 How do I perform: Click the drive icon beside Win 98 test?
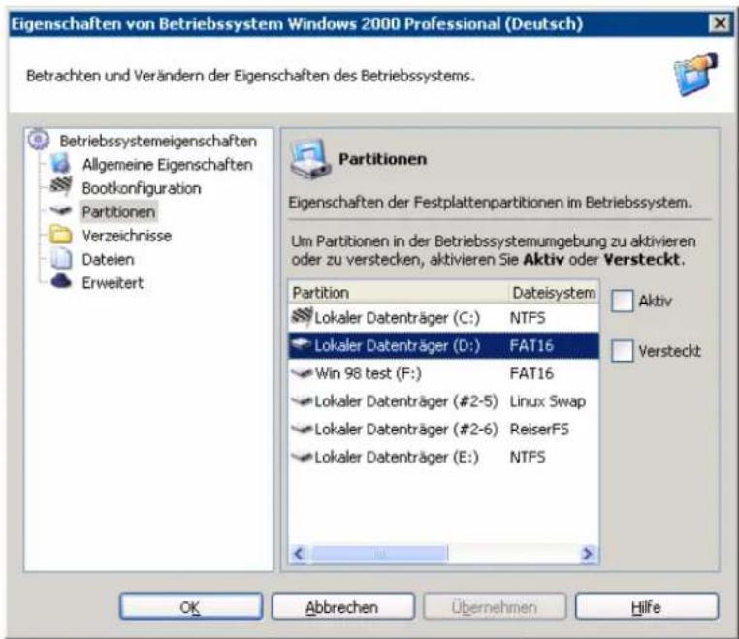302,373
